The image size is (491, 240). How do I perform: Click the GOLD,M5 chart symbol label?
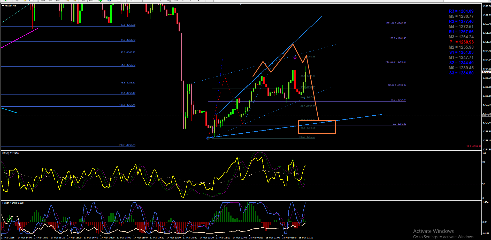(x=11, y=5)
